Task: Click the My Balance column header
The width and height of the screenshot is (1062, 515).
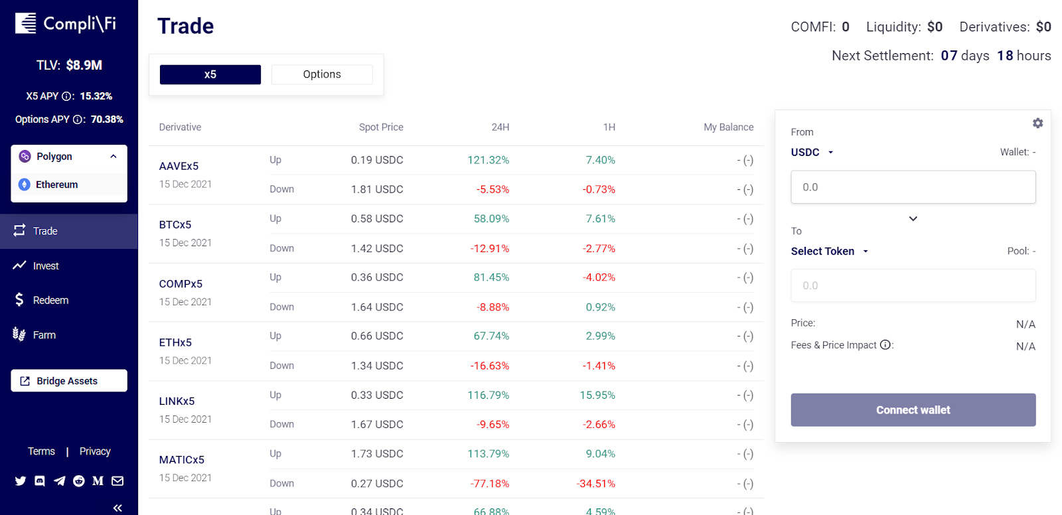Action: [x=729, y=127]
